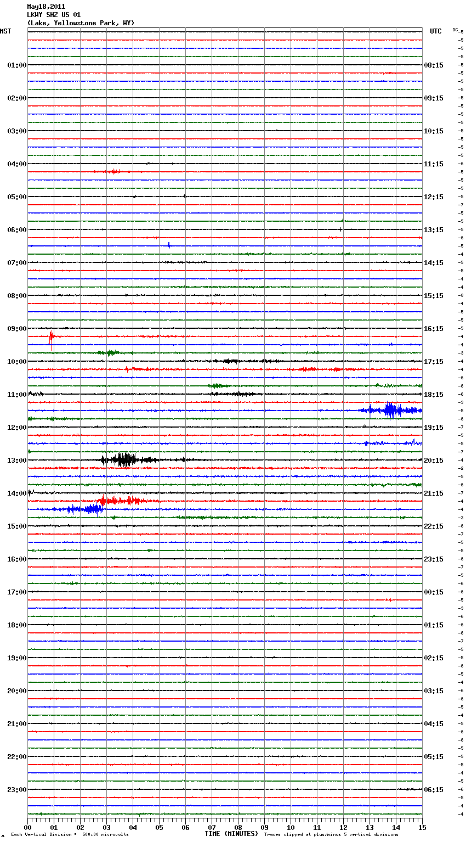Select the 13:00 MST time label
Image resolution: width=466 pixels, height=842 pixels.
point(16,461)
